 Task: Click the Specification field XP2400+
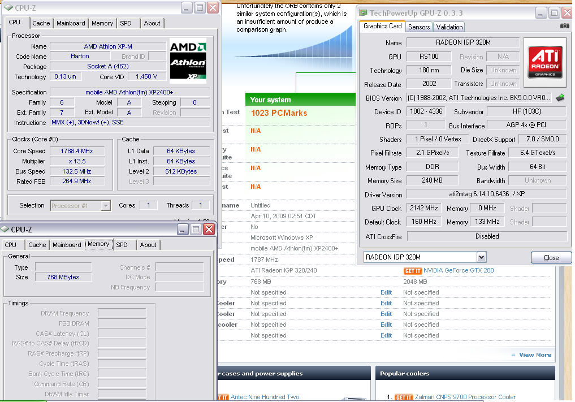(130, 92)
